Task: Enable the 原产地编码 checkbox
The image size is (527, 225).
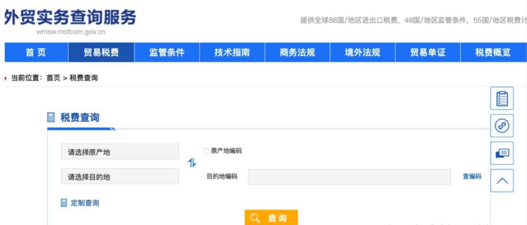Action: tap(206, 151)
